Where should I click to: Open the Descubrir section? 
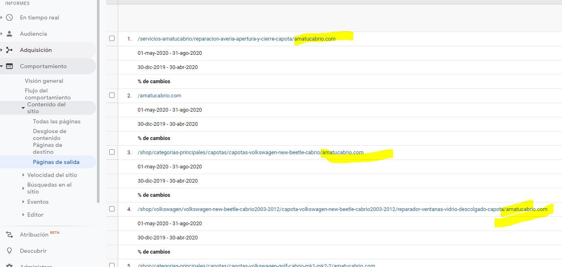click(x=33, y=251)
